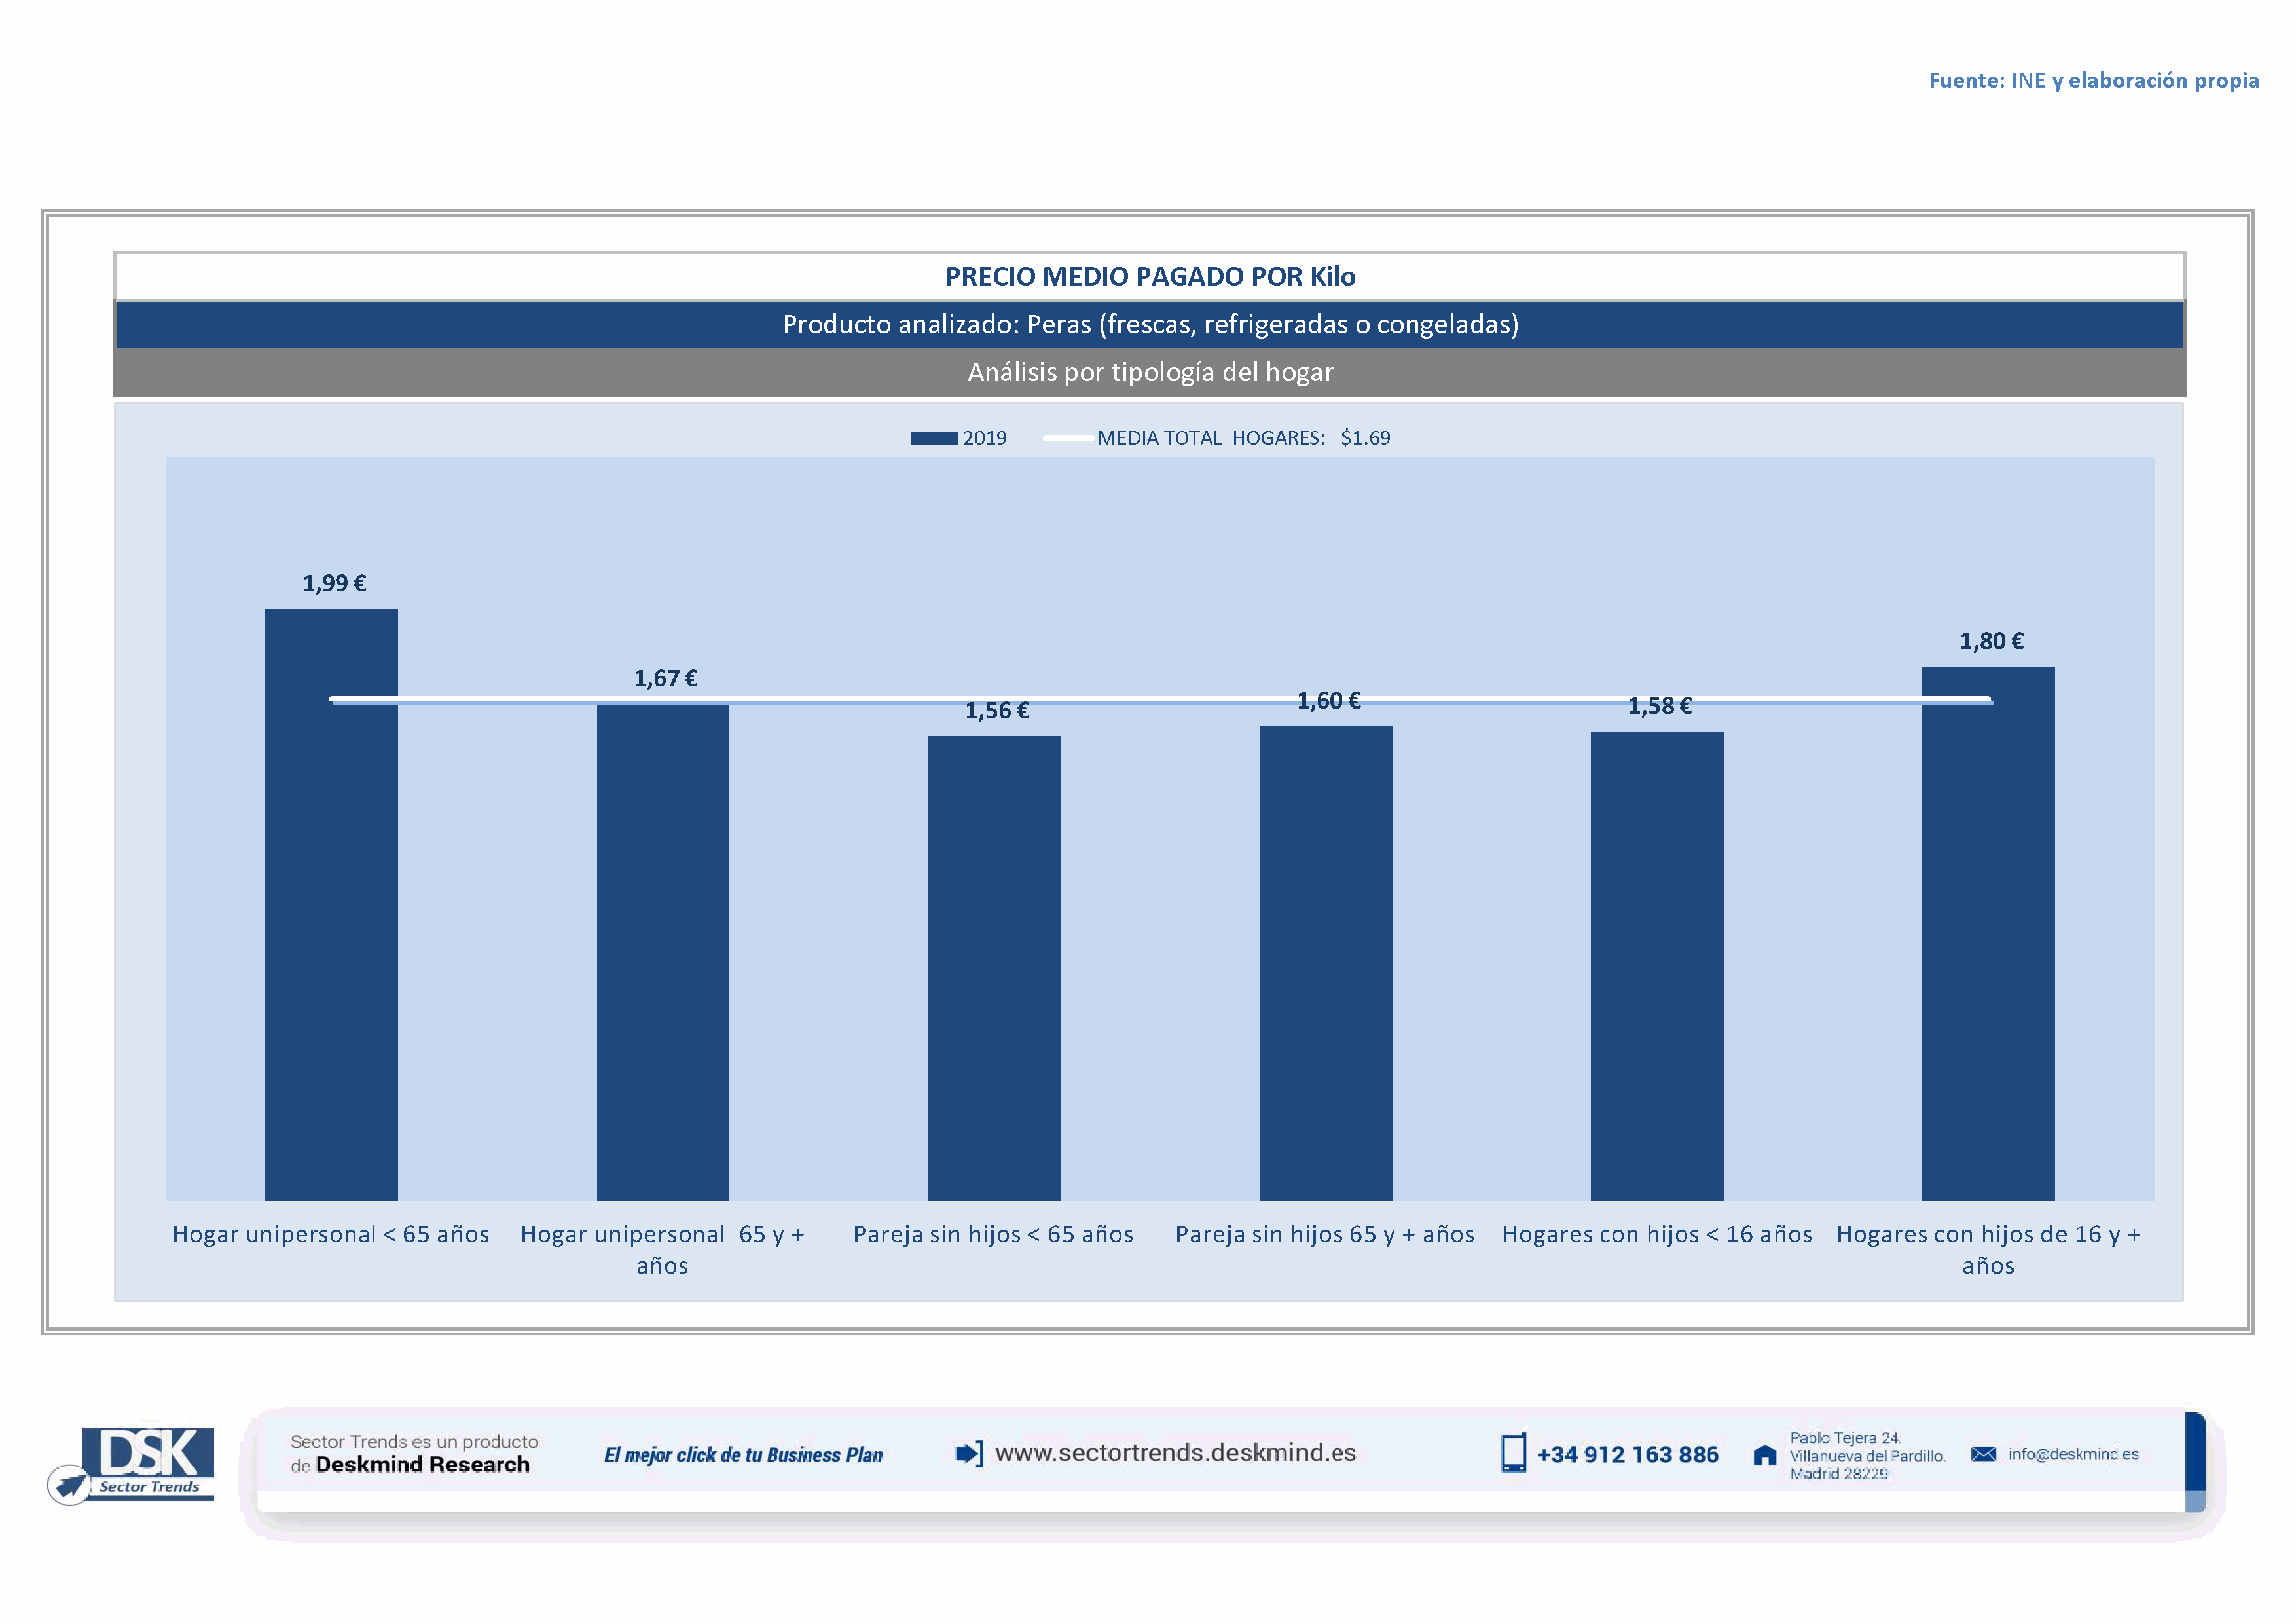Image resolution: width=2296 pixels, height=1624 pixels.
Task: Click the bar with the 1,60 € value
Action: (1325, 965)
